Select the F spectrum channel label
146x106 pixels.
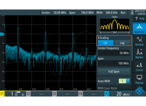point(107,94)
